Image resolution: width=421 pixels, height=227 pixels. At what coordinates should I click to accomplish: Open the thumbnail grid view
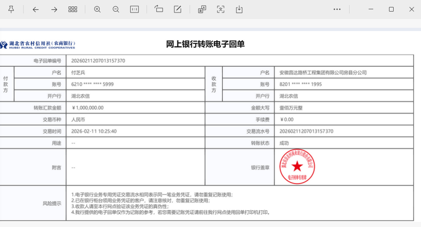click(x=73, y=9)
